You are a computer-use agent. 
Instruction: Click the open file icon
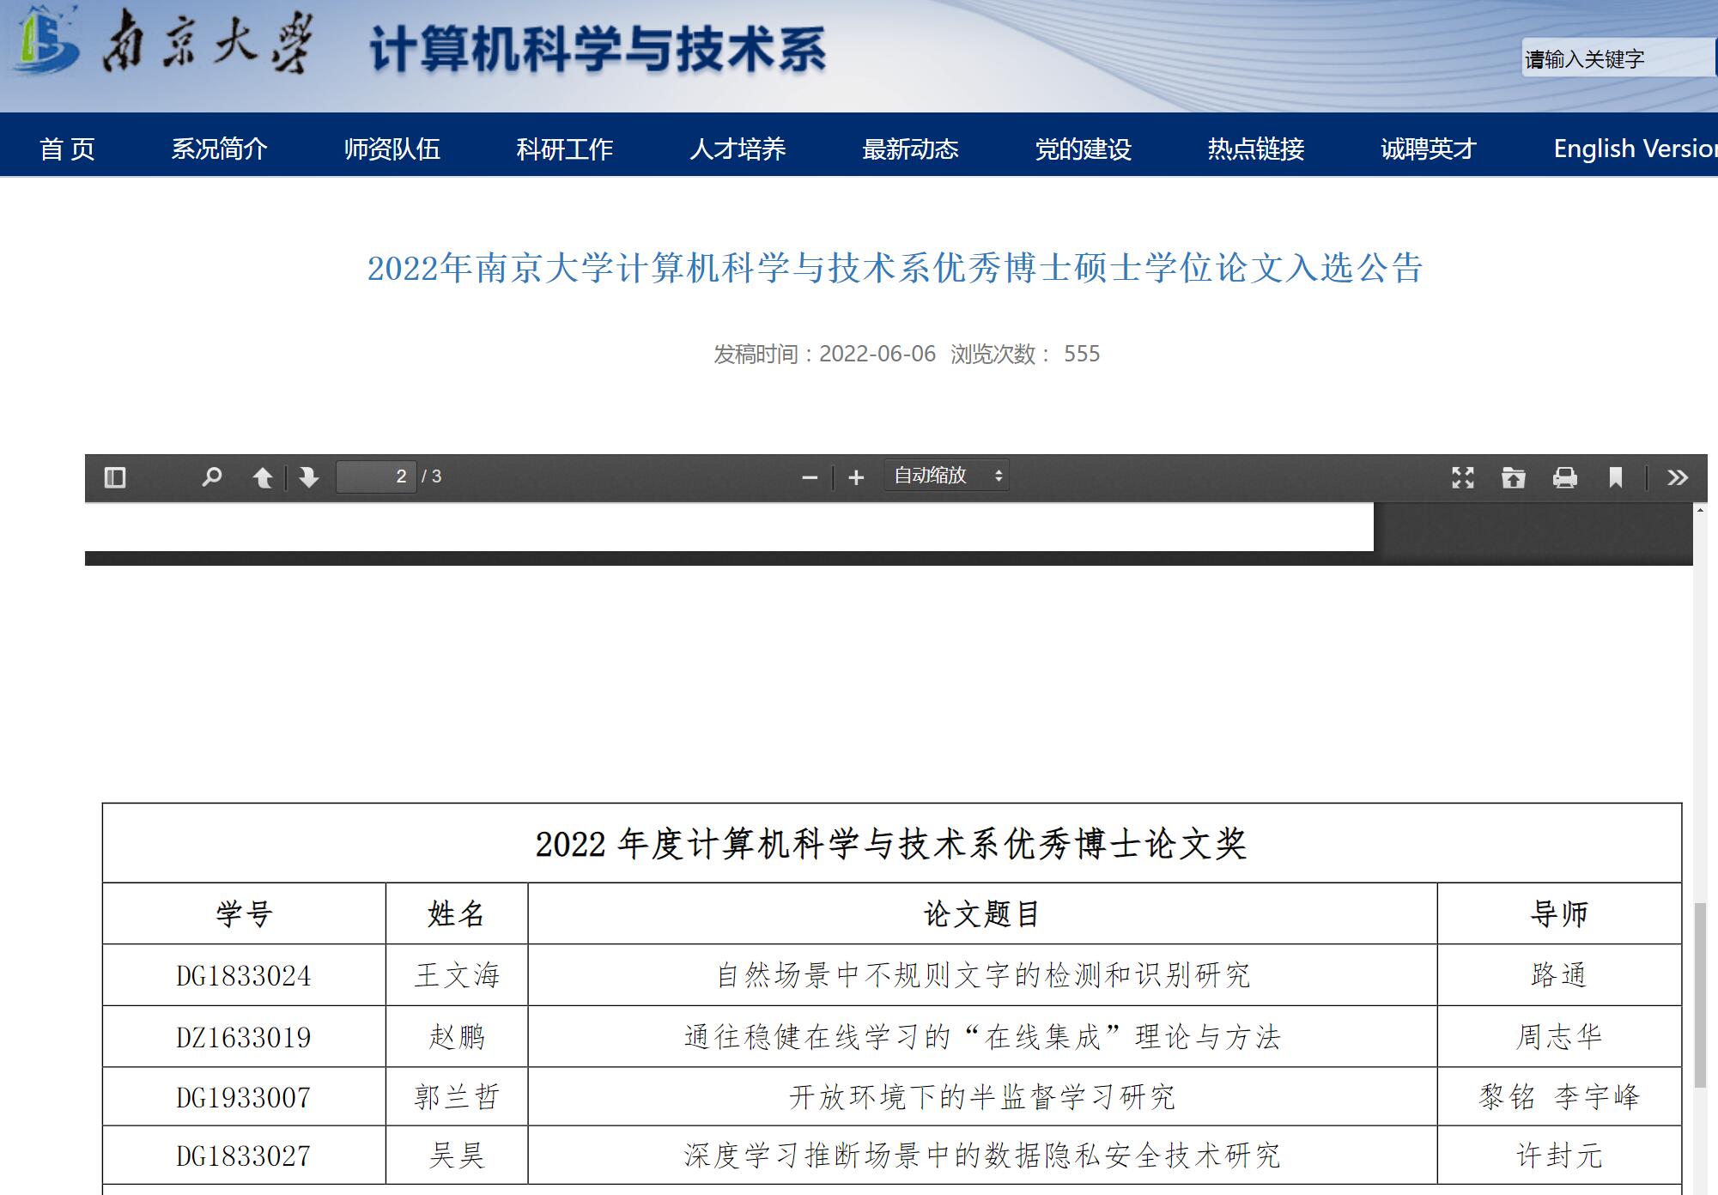pos(1514,477)
